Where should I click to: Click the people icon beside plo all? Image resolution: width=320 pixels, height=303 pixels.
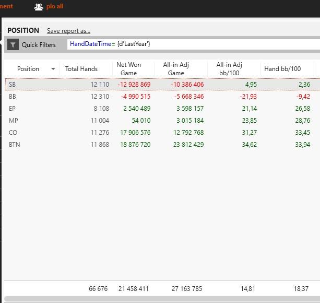coord(39,7)
